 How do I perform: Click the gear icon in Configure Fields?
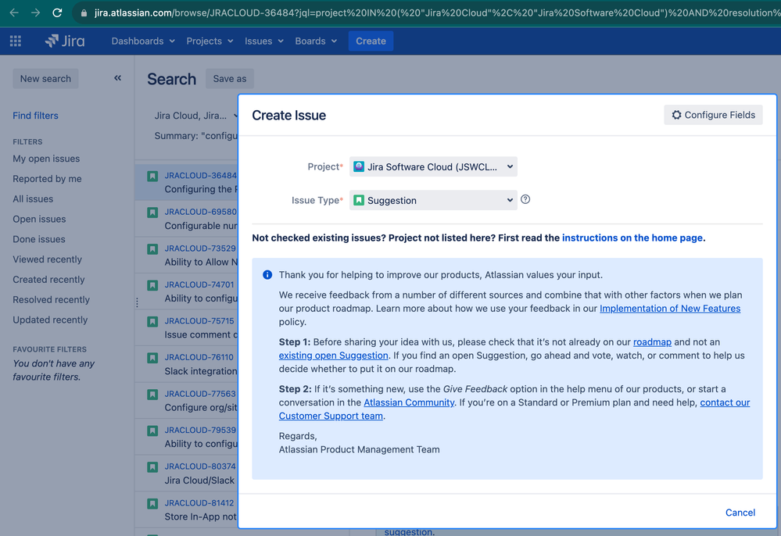point(676,115)
